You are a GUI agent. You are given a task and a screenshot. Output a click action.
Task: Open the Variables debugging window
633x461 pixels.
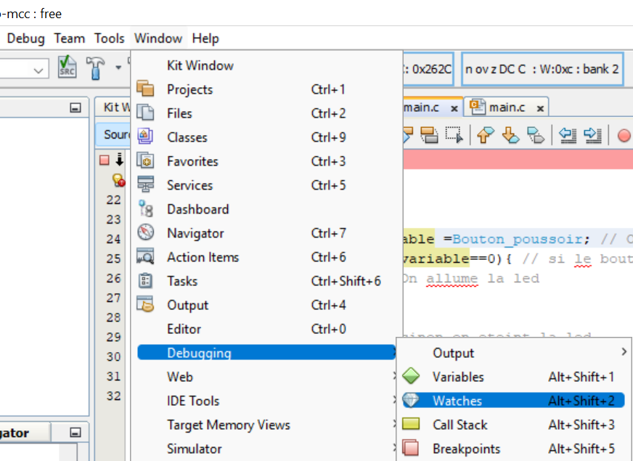[x=457, y=377]
